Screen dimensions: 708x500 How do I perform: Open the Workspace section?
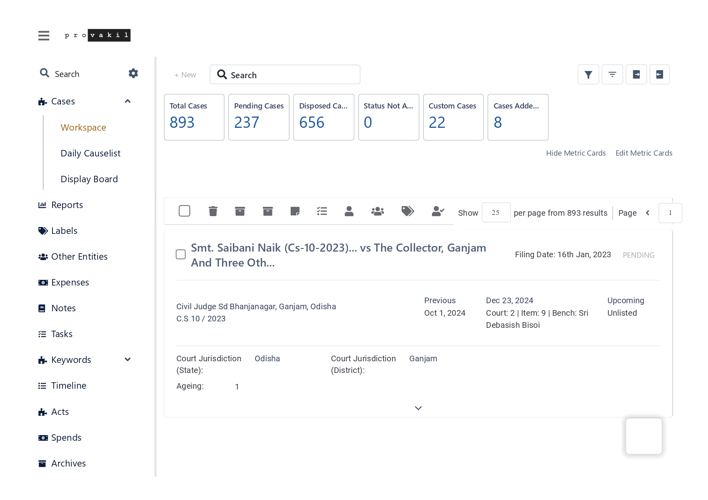click(83, 127)
